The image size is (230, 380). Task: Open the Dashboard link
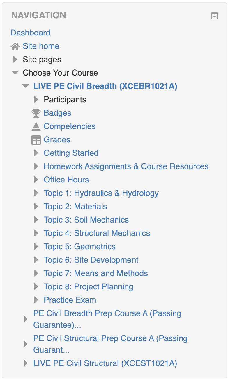pyautogui.click(x=30, y=33)
